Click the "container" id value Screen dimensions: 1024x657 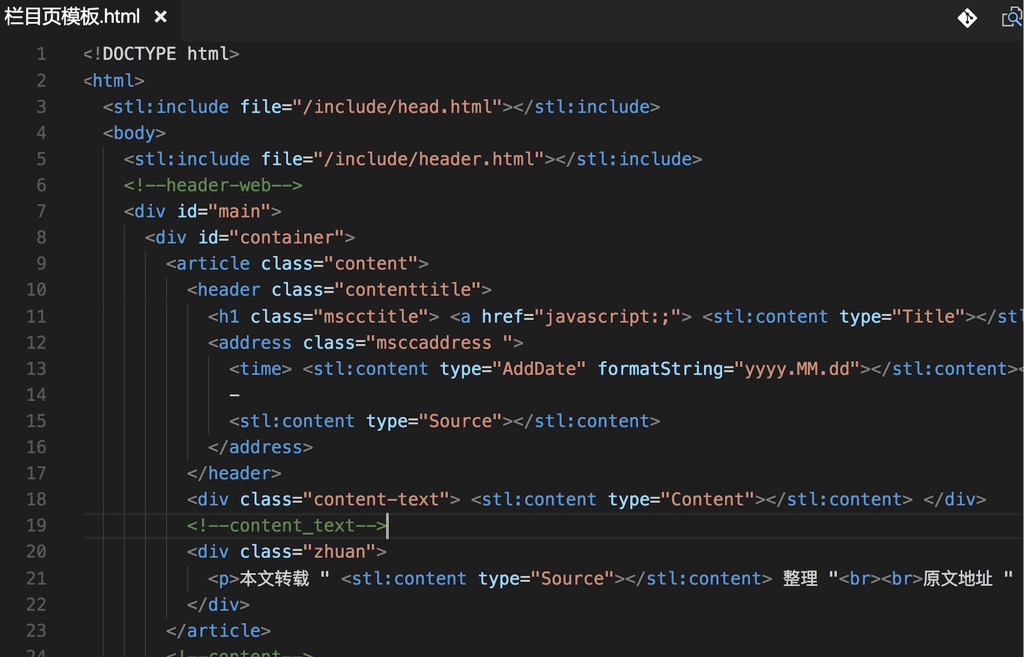pyautogui.click(x=287, y=237)
